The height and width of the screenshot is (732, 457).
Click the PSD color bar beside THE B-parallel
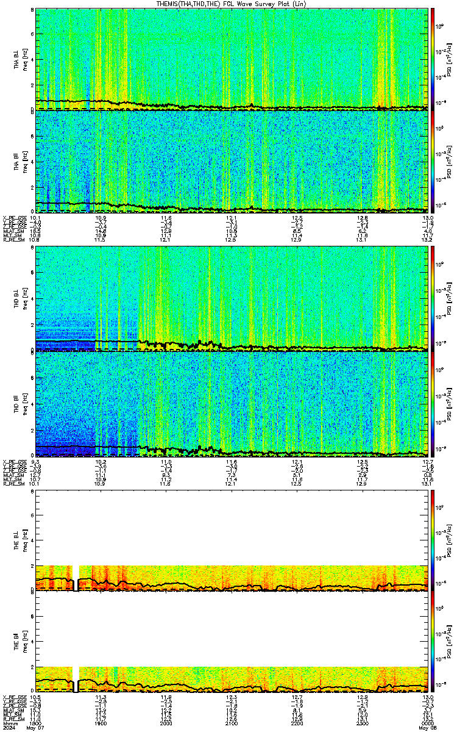[x=433, y=642]
